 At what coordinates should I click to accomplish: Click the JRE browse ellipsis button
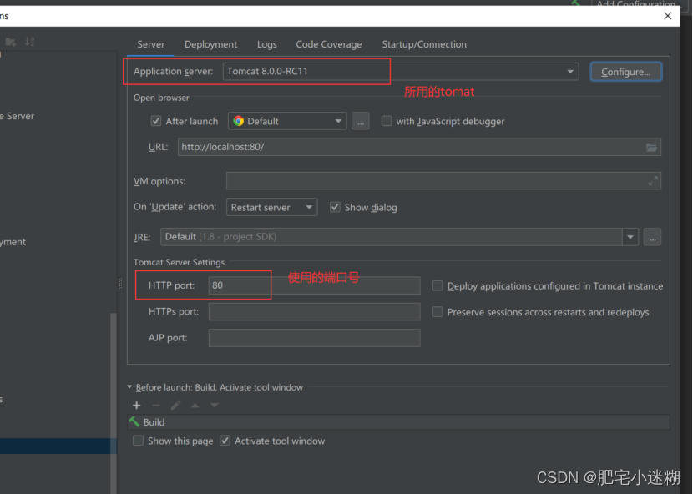652,237
